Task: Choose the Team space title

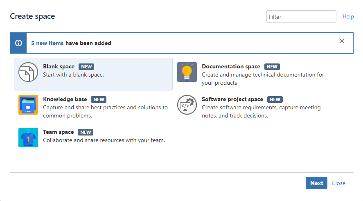Action: pos(59,132)
